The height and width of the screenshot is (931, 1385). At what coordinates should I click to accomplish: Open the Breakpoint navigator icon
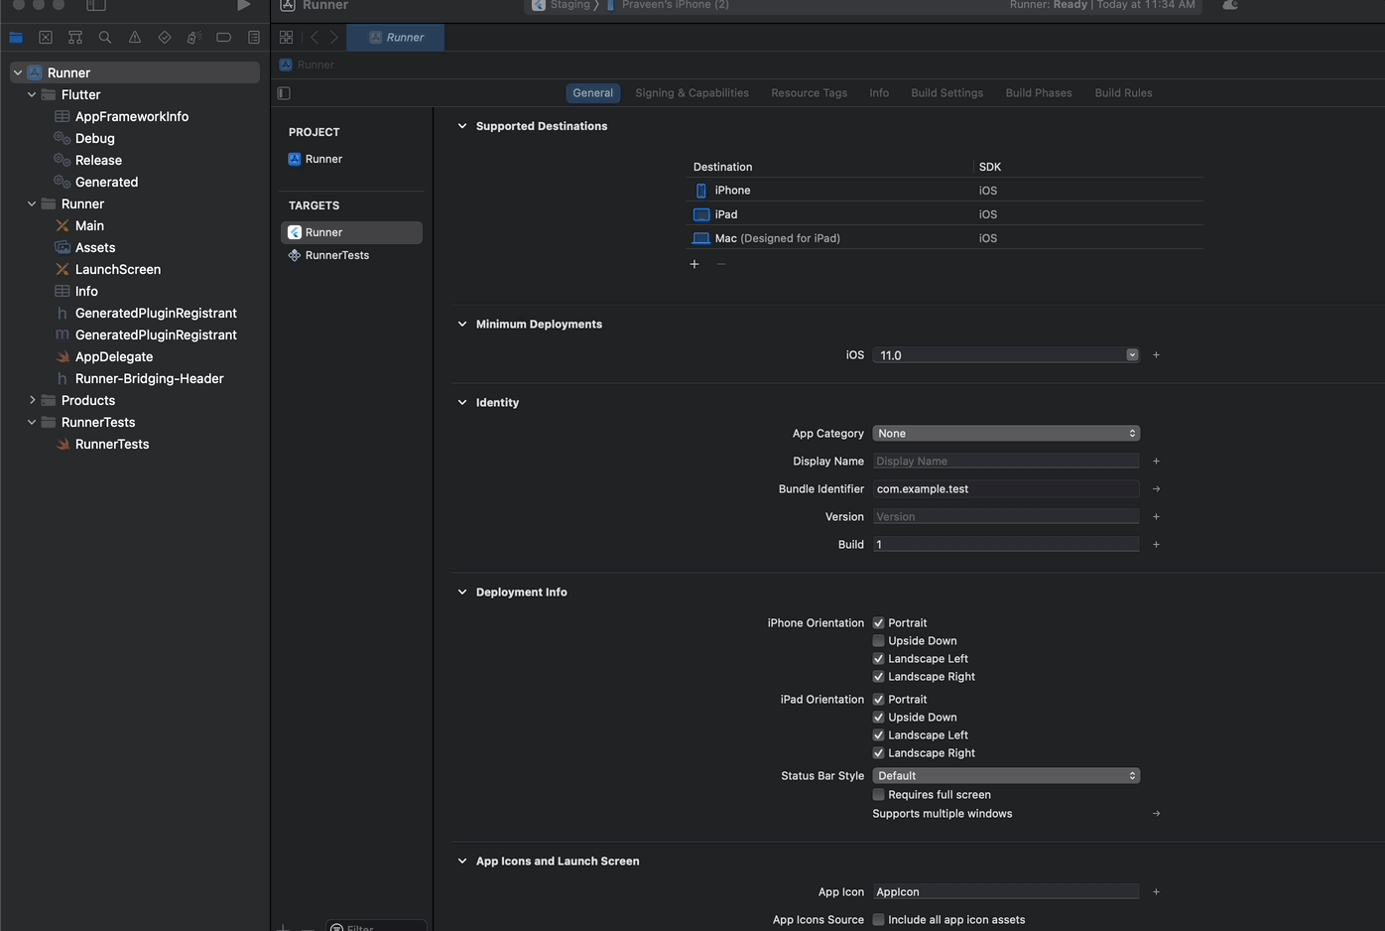coord(224,38)
